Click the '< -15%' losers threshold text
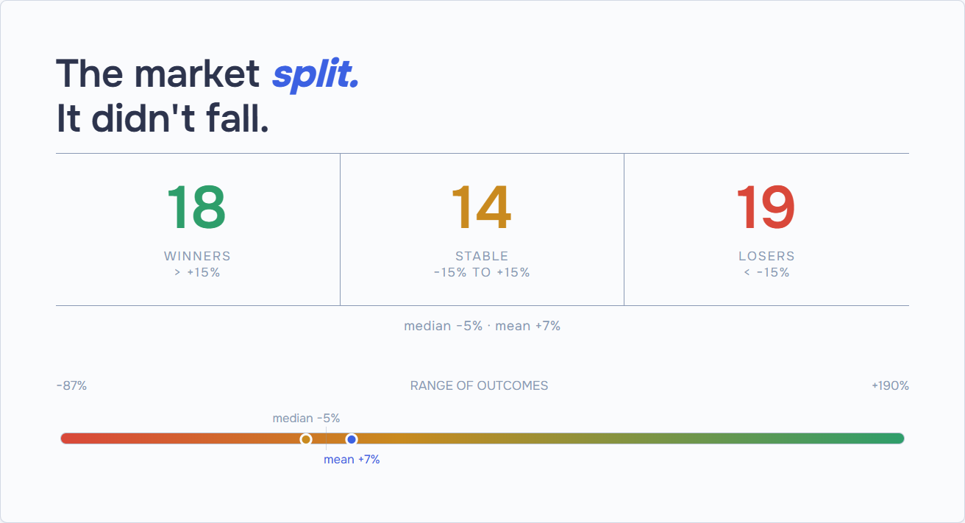 (766, 272)
